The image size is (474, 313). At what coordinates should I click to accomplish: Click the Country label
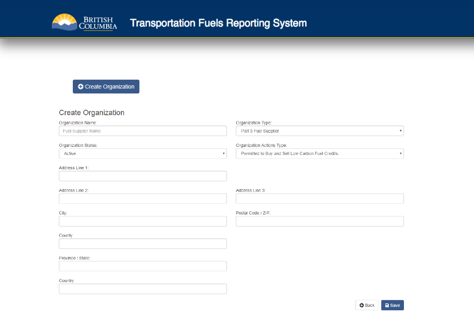pos(67,281)
